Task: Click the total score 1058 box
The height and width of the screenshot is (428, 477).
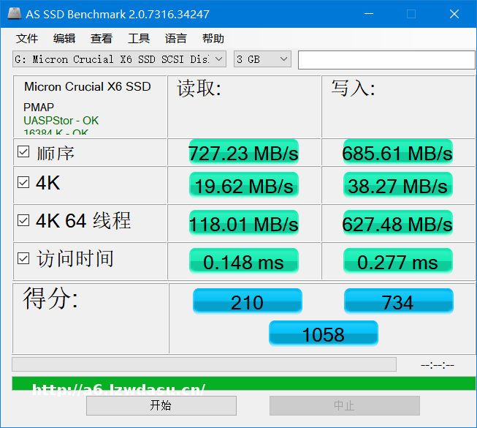Action: click(x=324, y=334)
